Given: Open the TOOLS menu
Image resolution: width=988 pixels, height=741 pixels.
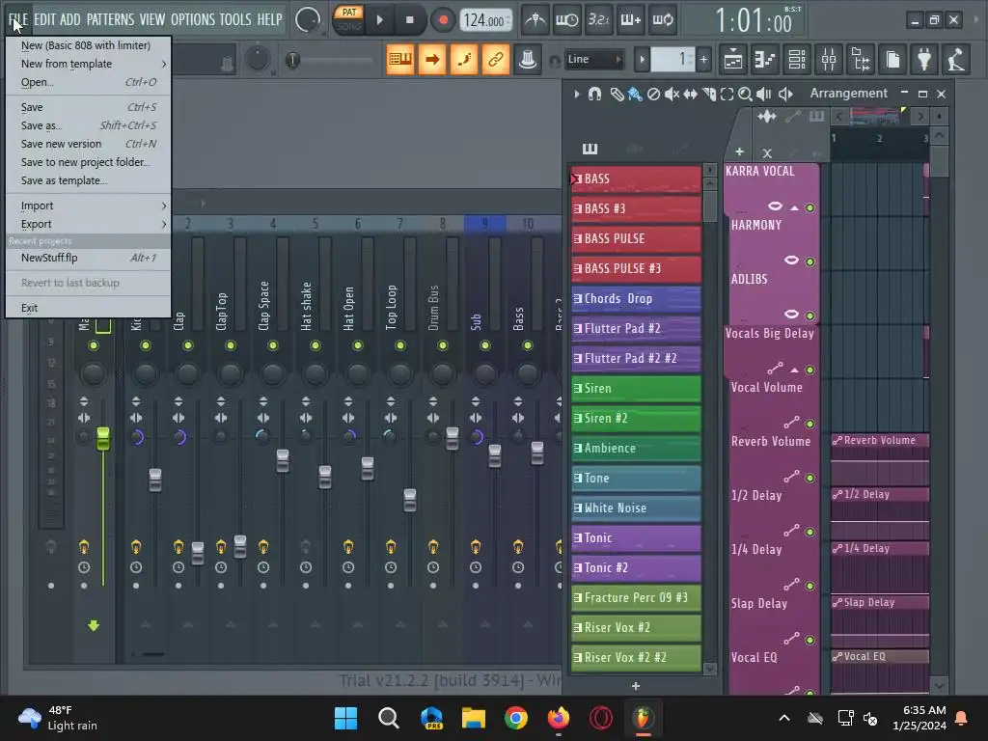Looking at the screenshot, I should (x=235, y=19).
